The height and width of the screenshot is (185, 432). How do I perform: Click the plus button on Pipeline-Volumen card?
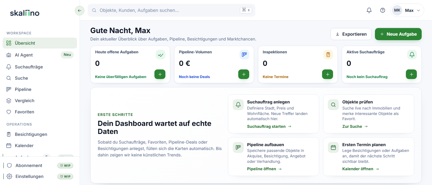(x=244, y=74)
